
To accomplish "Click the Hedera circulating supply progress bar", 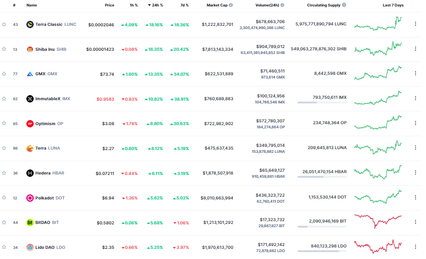I will (322, 177).
